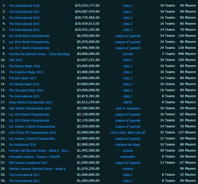Open Fortnite Fall Skirmish Series Week 6 link

click(40, 151)
